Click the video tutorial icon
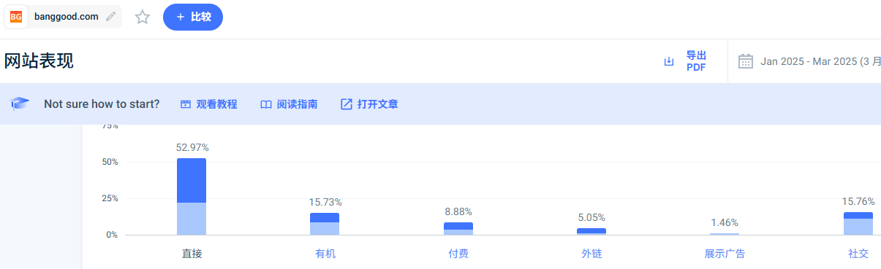The height and width of the screenshot is (269, 881). click(186, 104)
